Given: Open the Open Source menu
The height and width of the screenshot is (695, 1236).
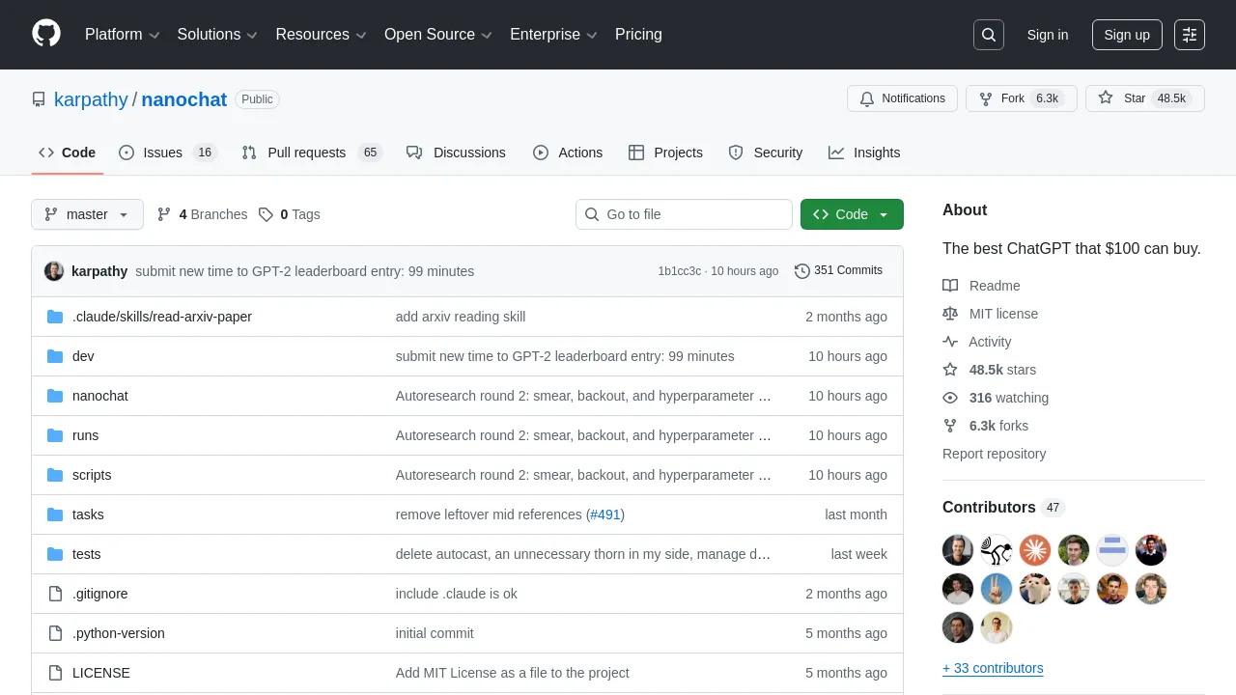Looking at the screenshot, I should 438,35.
